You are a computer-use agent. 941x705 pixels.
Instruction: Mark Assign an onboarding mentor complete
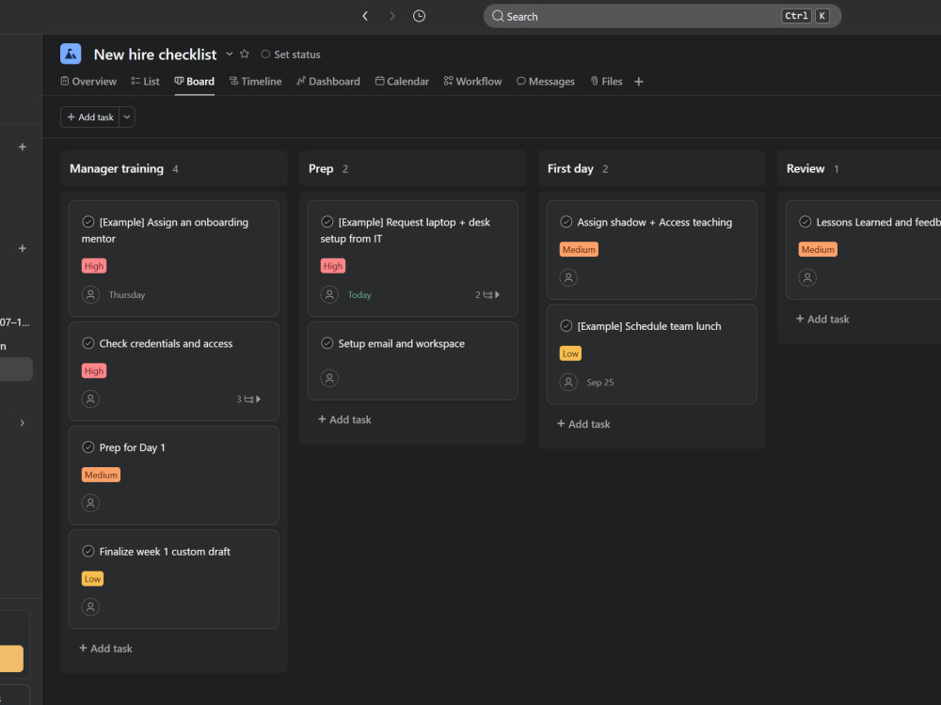[x=88, y=222]
